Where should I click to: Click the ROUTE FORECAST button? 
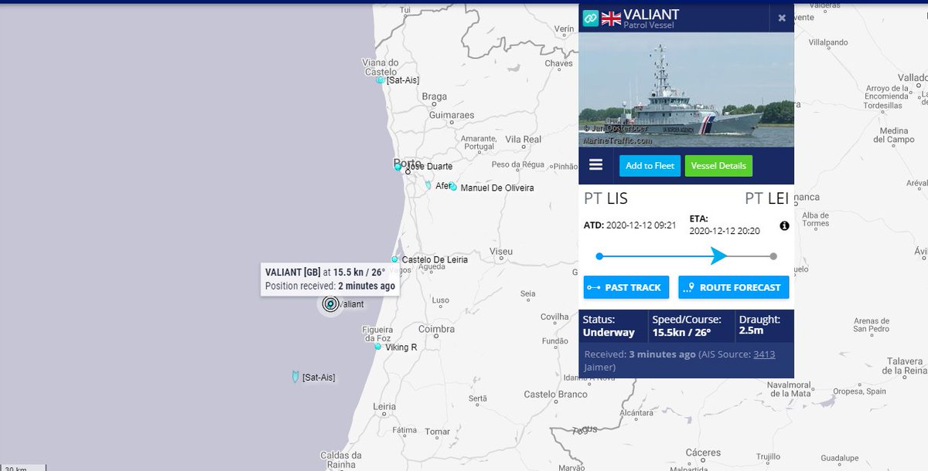(x=733, y=286)
